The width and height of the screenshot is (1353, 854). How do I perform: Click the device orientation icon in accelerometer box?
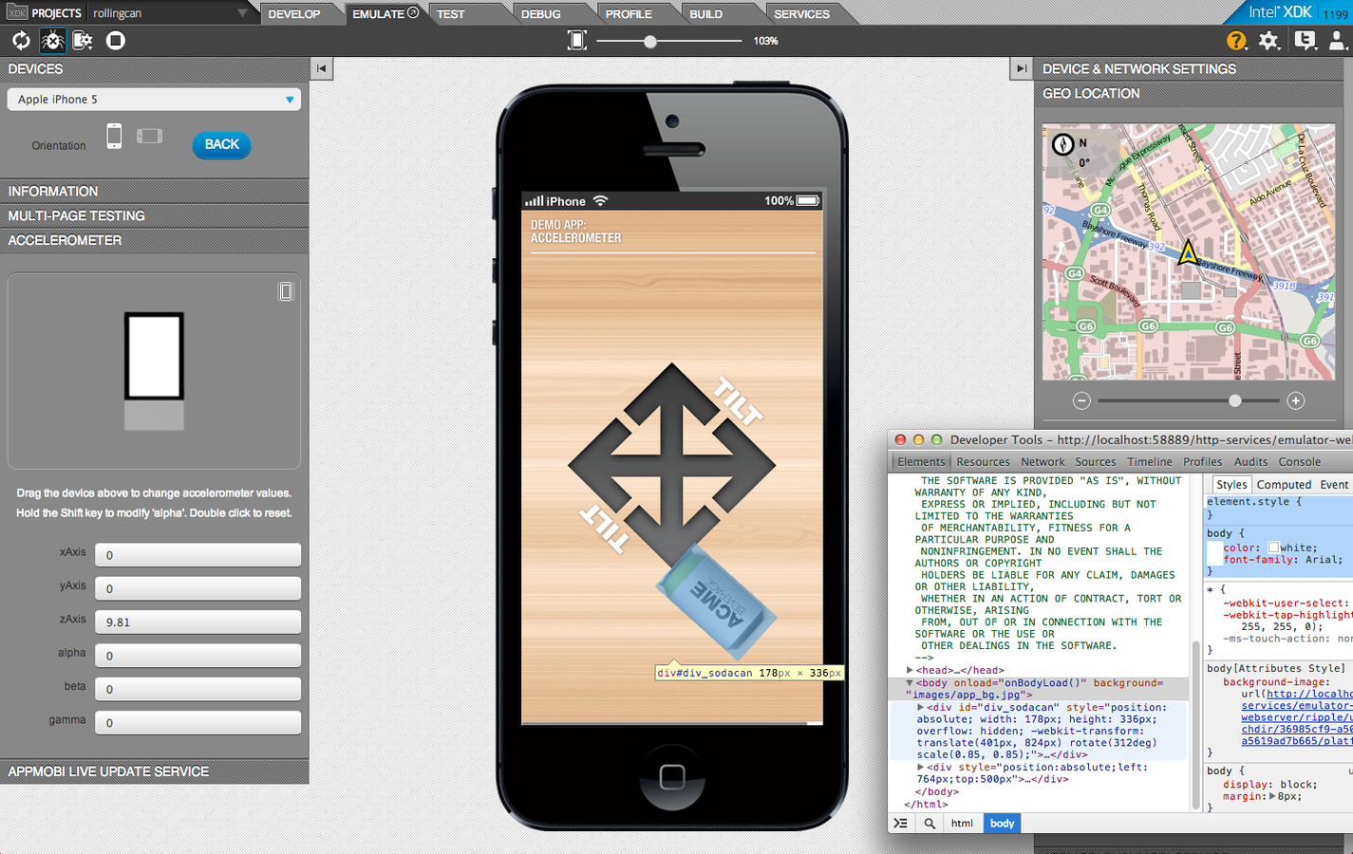point(286,291)
